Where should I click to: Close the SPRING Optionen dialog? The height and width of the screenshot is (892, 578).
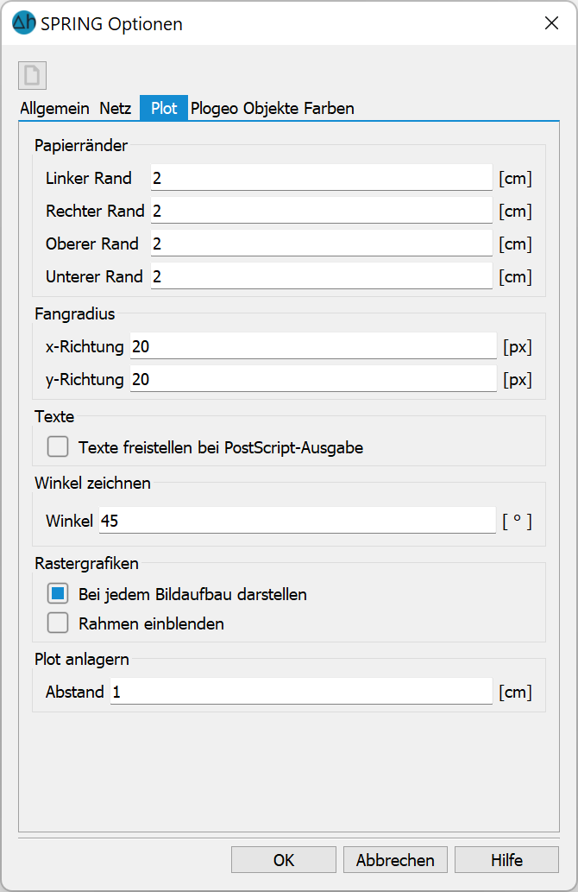coord(551,23)
